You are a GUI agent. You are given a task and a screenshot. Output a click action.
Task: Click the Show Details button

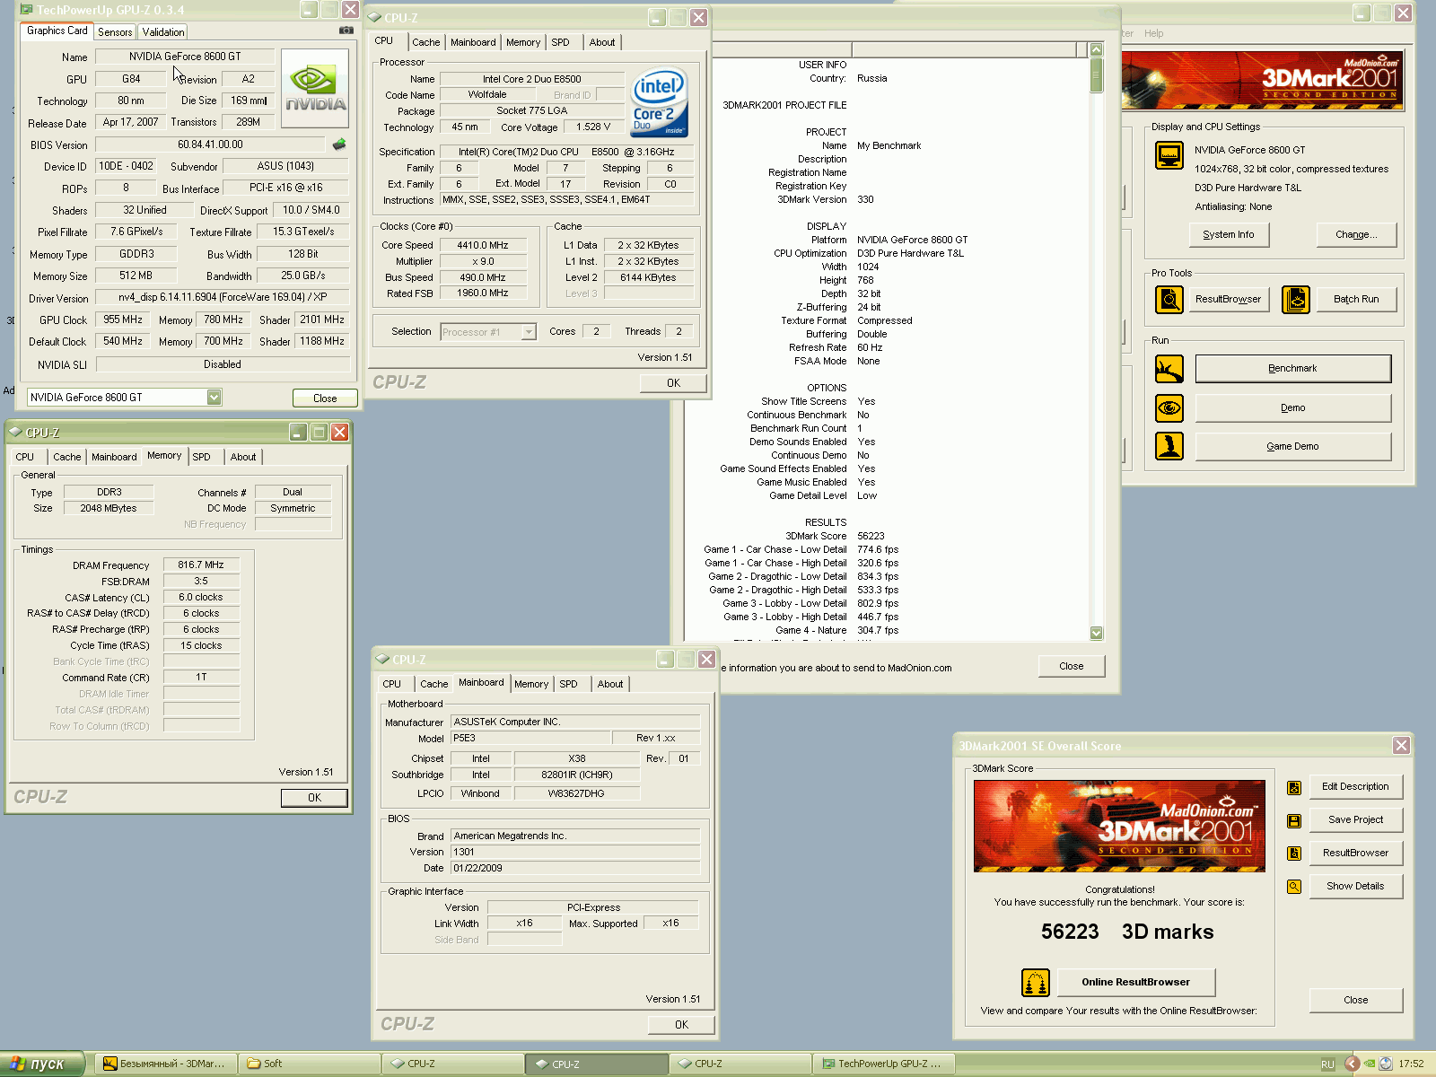tap(1355, 887)
